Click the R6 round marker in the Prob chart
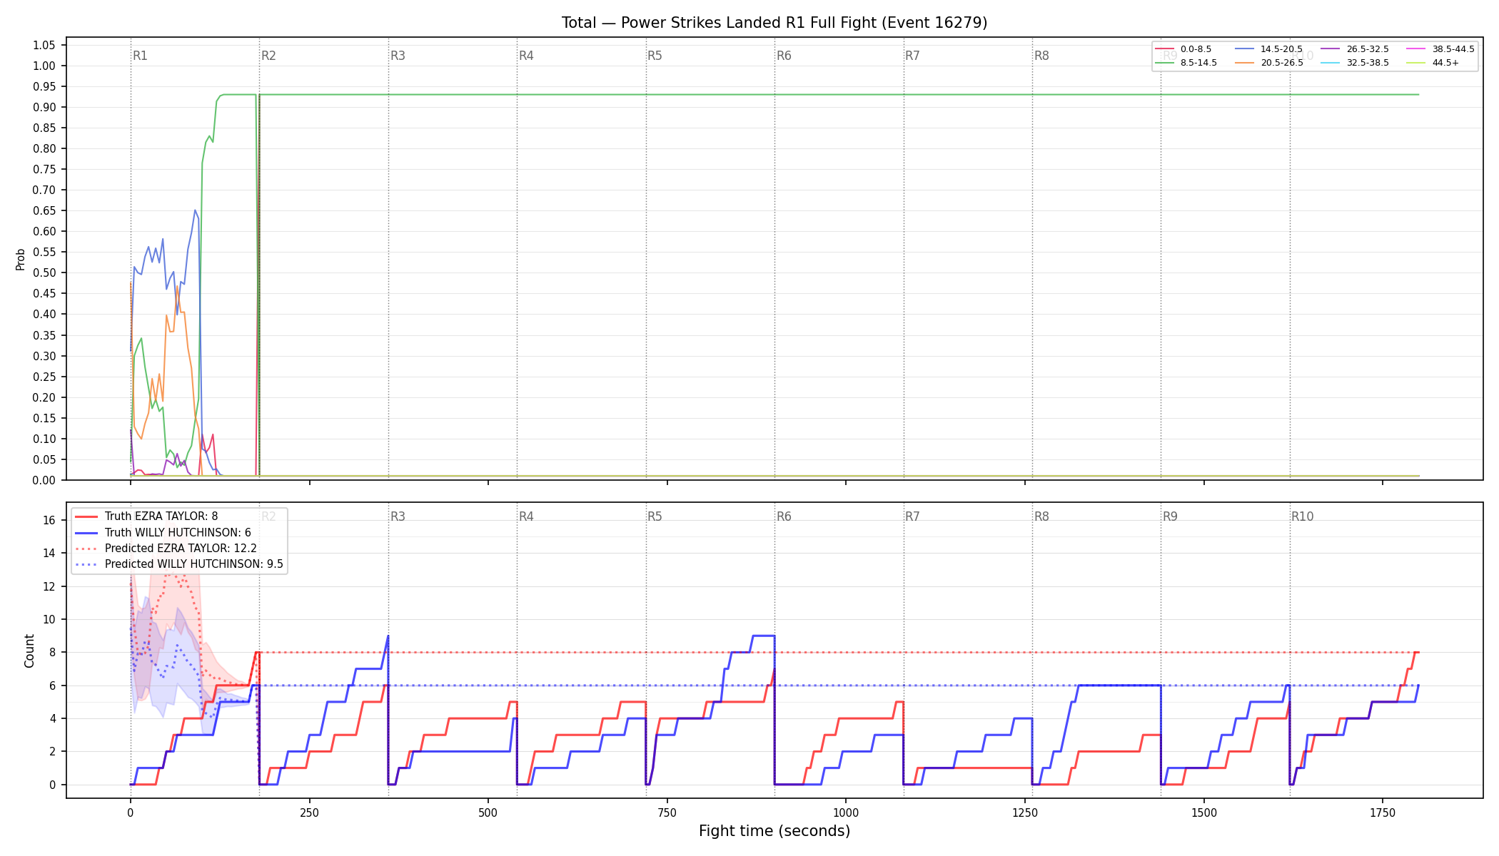 784,56
